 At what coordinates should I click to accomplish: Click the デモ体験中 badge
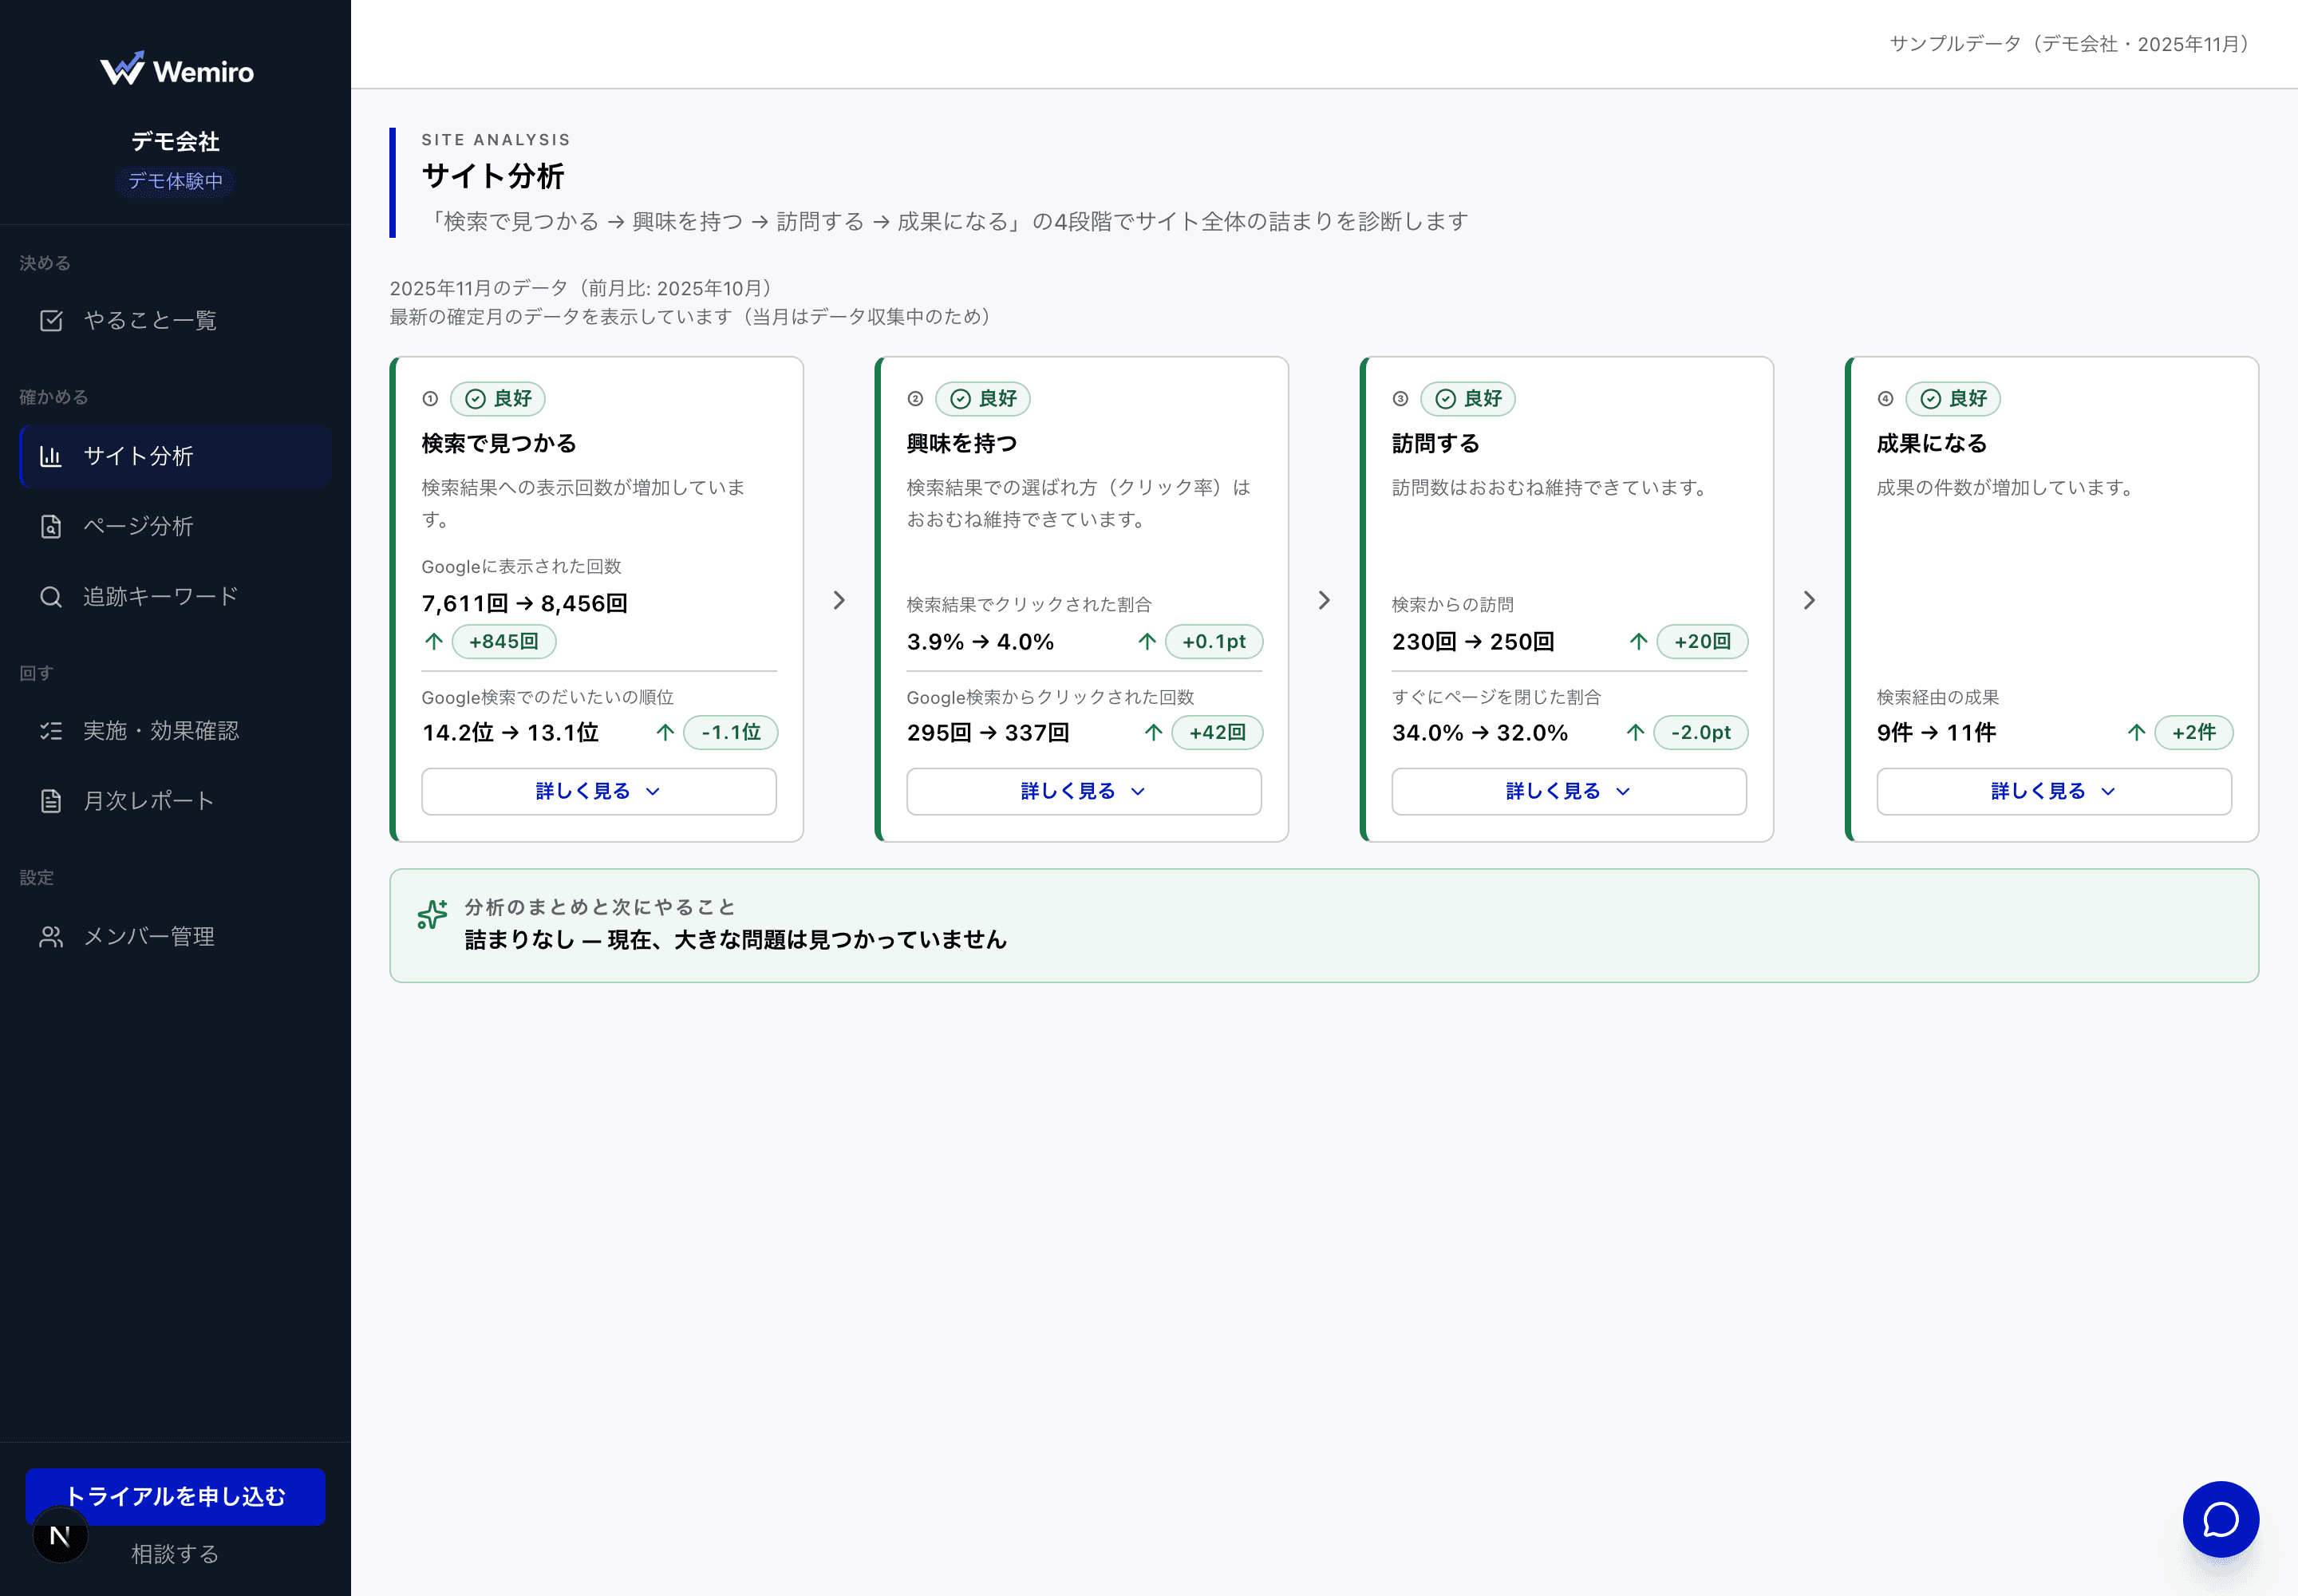point(175,181)
